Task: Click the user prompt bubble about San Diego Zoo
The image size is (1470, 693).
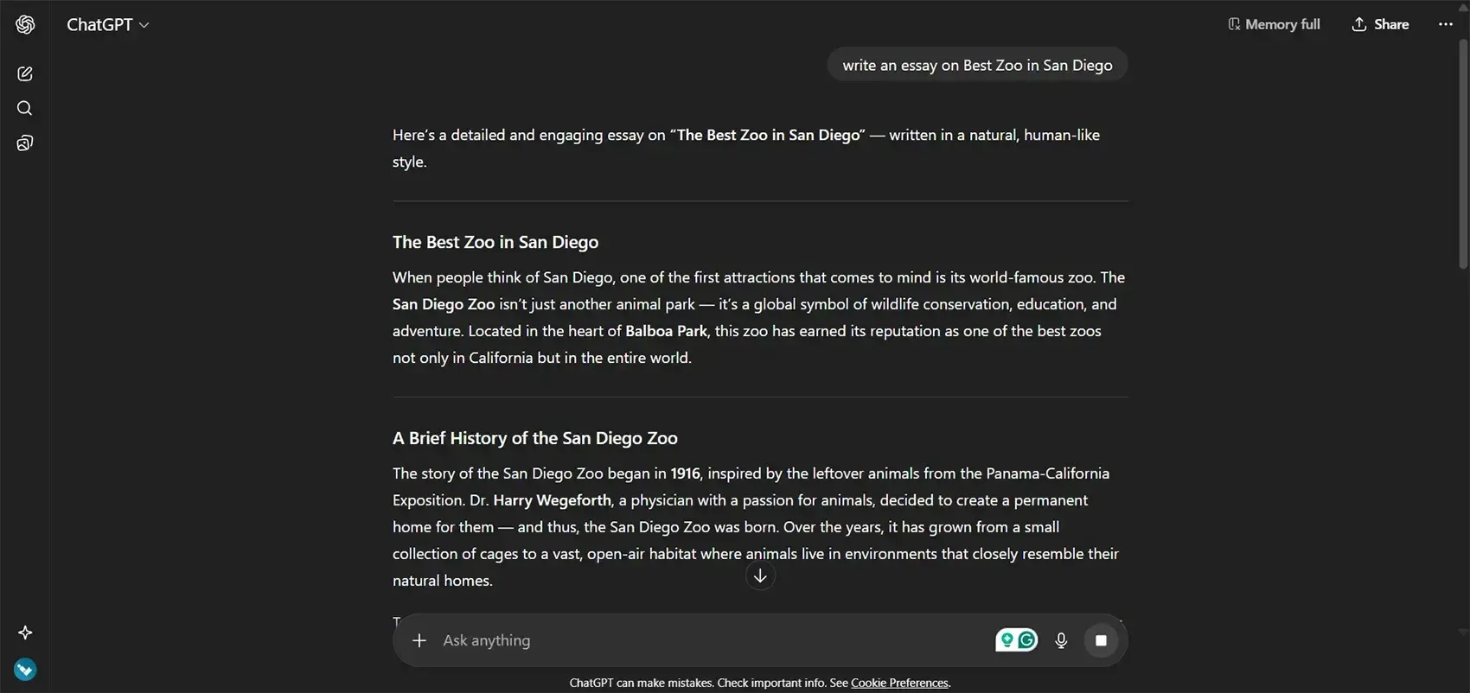Action: point(977,64)
